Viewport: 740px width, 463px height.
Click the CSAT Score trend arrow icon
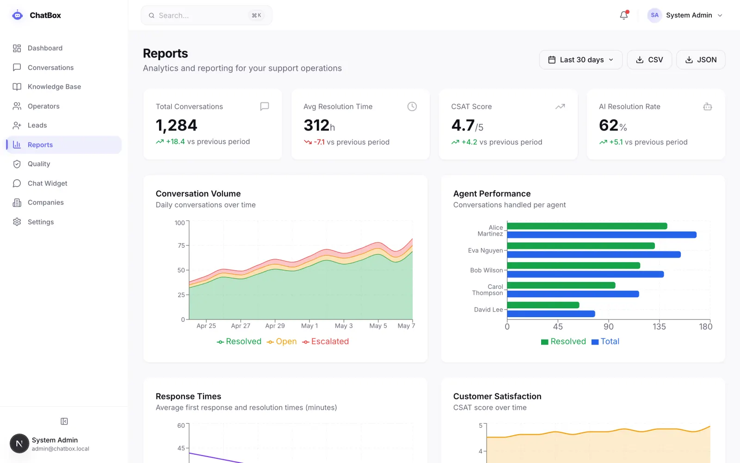point(560,106)
